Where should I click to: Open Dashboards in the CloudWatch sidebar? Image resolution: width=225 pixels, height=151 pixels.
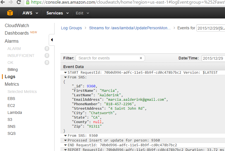tap(17, 33)
